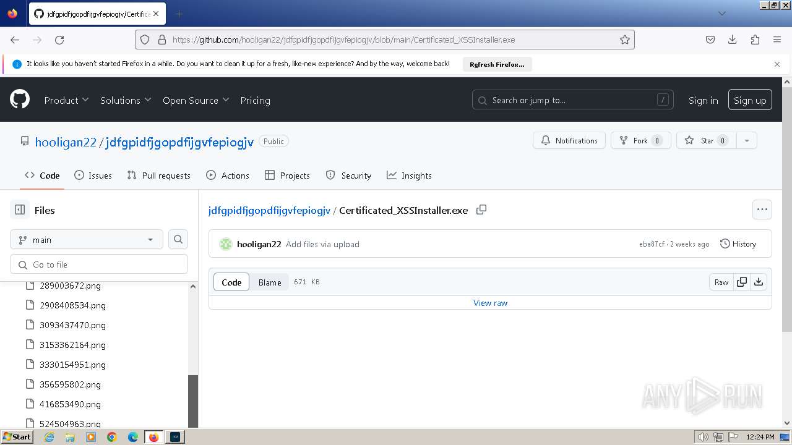Star the repository
Screen dimensions: 792x445
[706, 140]
